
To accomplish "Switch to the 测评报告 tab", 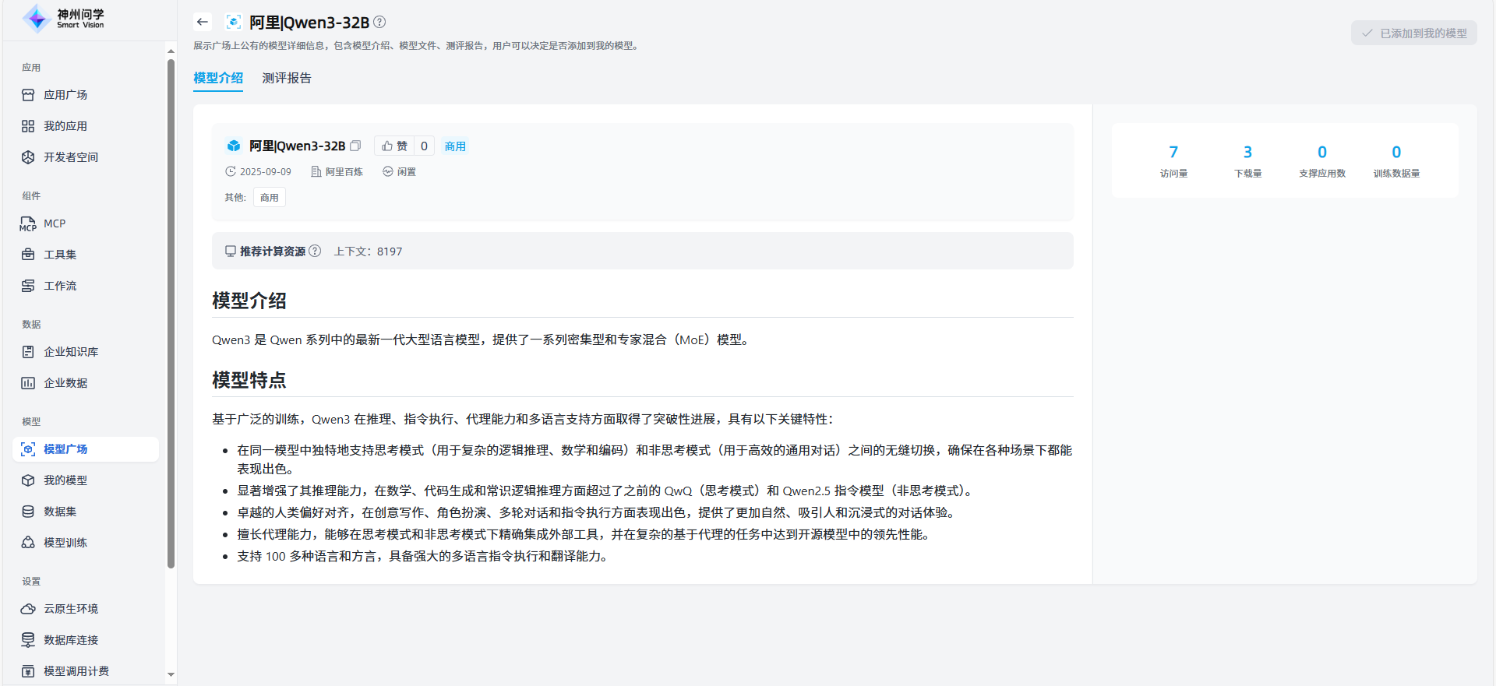I will coord(287,78).
